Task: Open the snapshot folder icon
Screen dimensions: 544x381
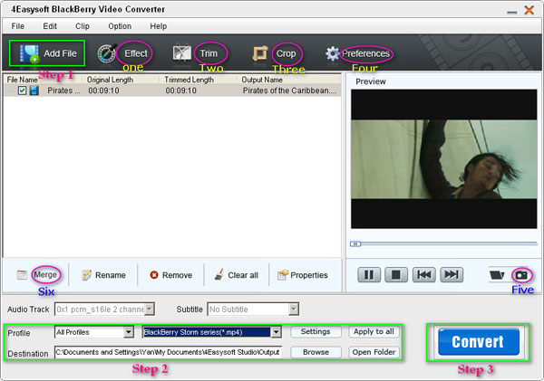Action: pos(497,275)
